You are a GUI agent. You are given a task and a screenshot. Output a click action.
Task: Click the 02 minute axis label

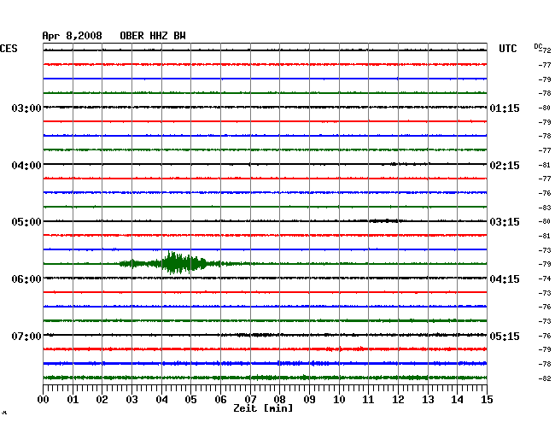(102, 400)
